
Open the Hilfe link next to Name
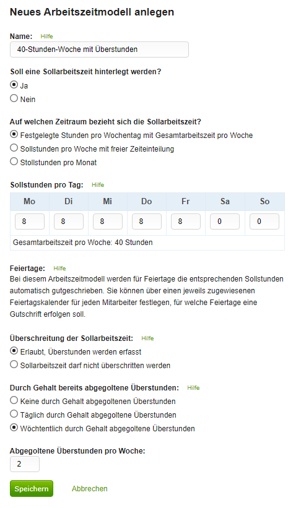(46, 37)
